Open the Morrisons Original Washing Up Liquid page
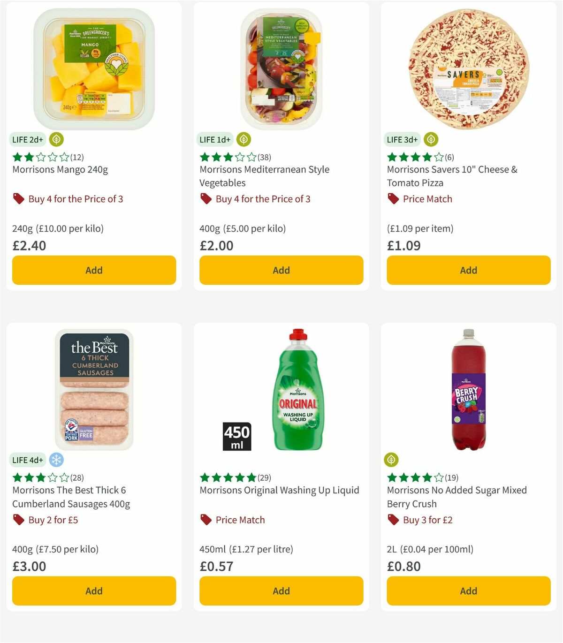This screenshot has height=643, width=563. [280, 490]
